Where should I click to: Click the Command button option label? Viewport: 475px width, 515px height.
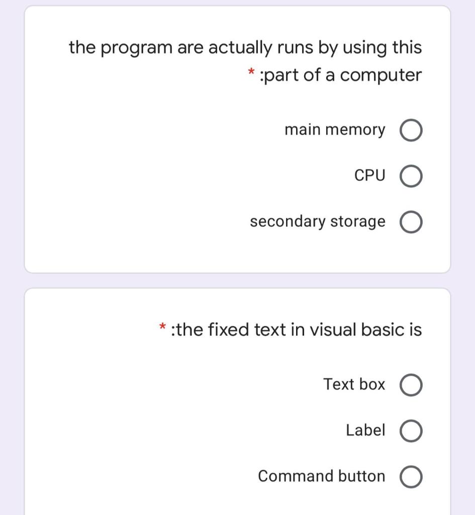[321, 476]
